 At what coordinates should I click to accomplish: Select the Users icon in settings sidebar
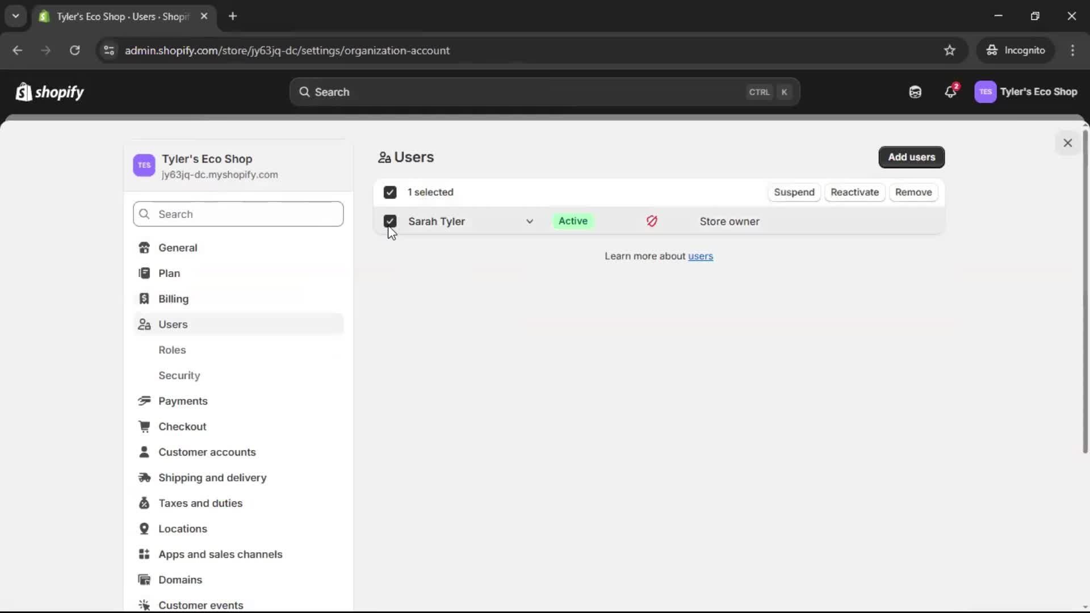pos(145,325)
